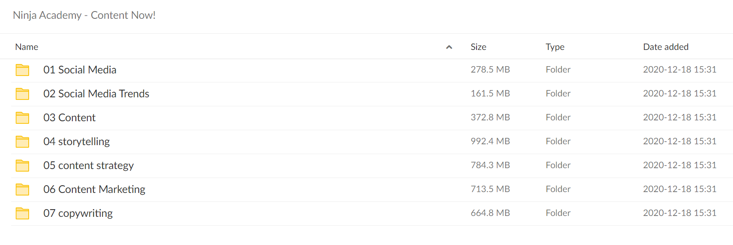Open the 02 Social Media Trends name
This screenshot has height=245, width=733.
pyautogui.click(x=96, y=93)
